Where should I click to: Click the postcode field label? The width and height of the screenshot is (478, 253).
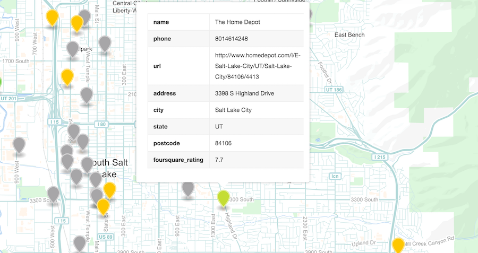(166, 143)
